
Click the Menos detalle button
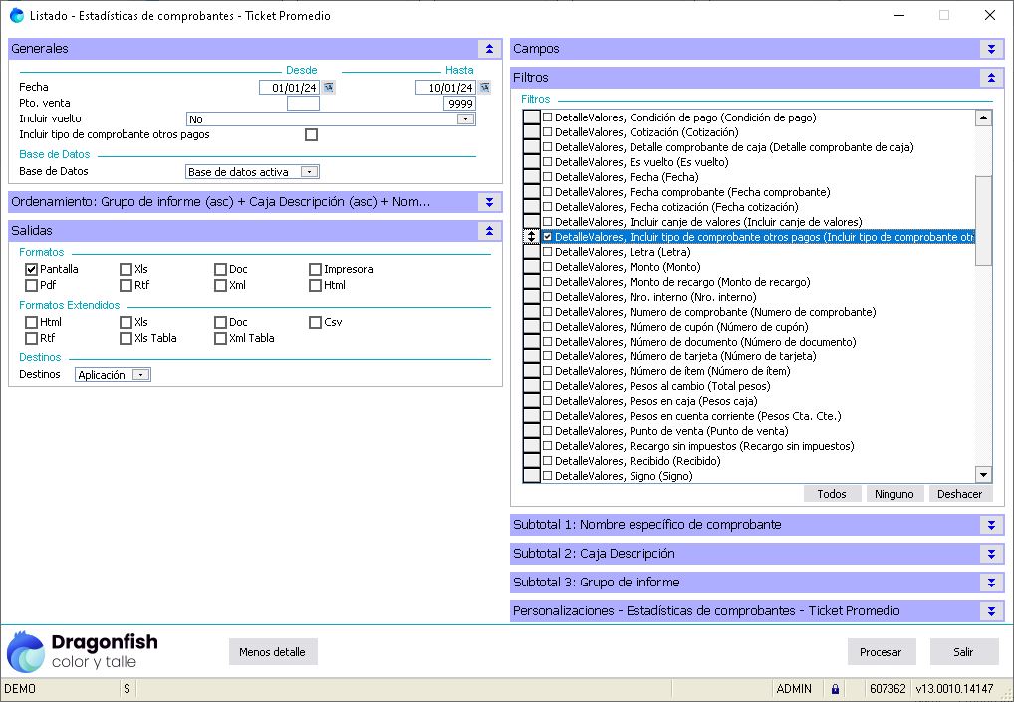(x=272, y=652)
